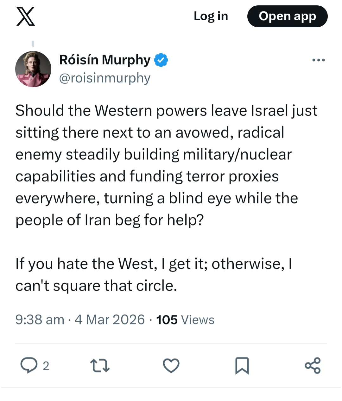
Task: Click the reply speech bubble icon
Action: pyautogui.click(x=29, y=365)
